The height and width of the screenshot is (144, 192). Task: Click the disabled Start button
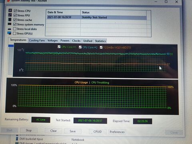(x=10, y=130)
